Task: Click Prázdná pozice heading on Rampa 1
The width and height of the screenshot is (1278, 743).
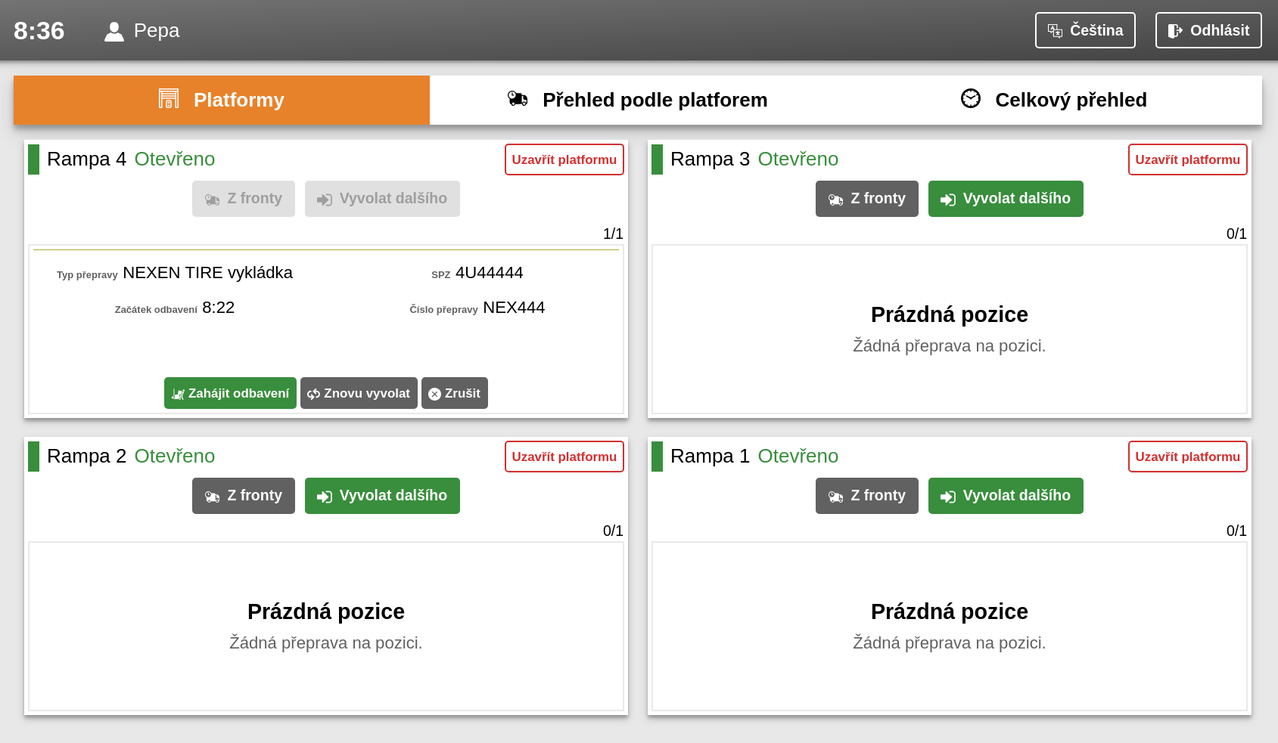Action: tap(950, 611)
